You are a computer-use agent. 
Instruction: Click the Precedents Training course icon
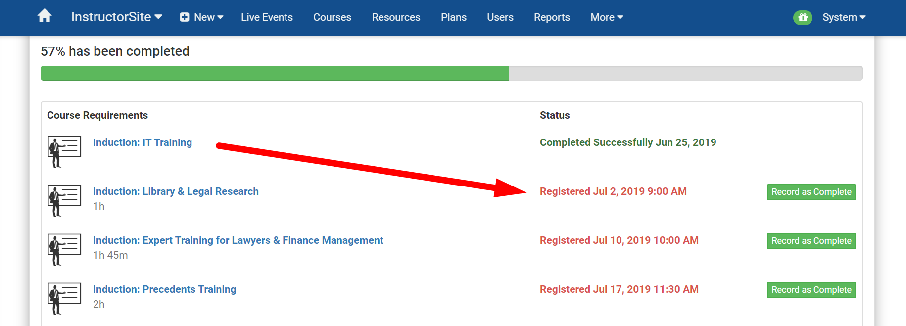(64, 299)
